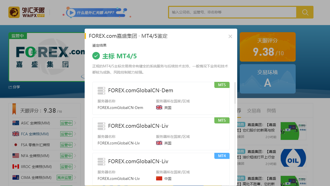
Task: Focus the company name search field
Action: point(232,12)
